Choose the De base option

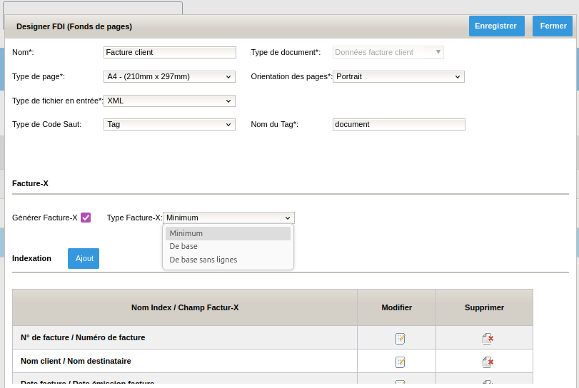coord(228,246)
